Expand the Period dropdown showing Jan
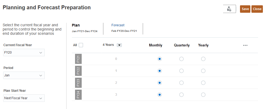Screen dimensions: 265x109 24,75
